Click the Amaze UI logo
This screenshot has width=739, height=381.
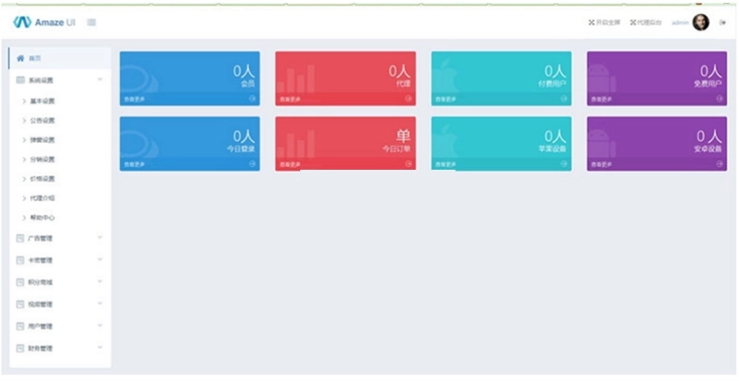tap(44, 22)
